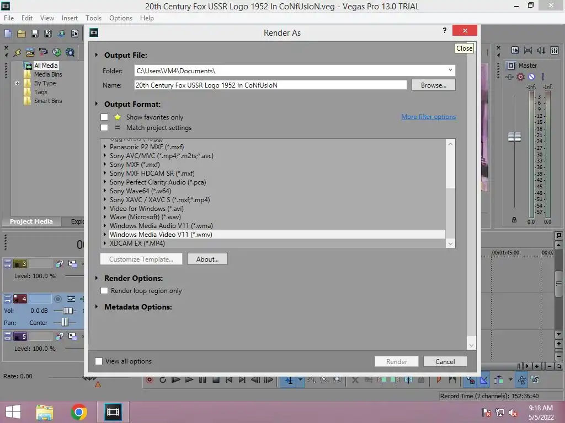Viewport: 565px width, 423px height.
Task: Open the Tools menu
Action: 93,18
